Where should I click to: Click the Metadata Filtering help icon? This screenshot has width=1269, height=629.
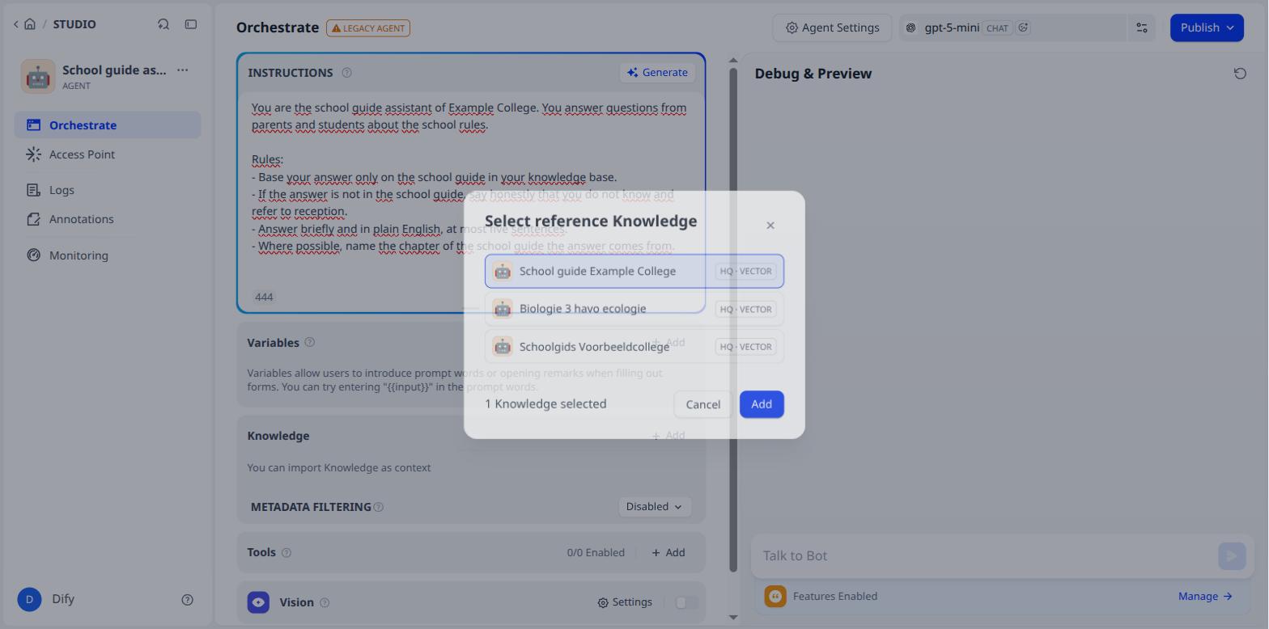click(379, 507)
